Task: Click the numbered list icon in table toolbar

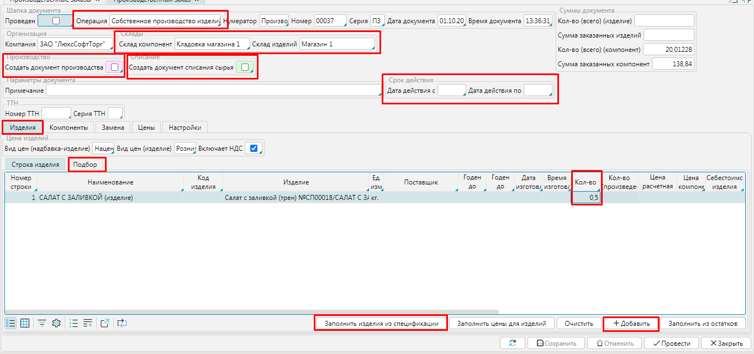Action: click(x=74, y=324)
